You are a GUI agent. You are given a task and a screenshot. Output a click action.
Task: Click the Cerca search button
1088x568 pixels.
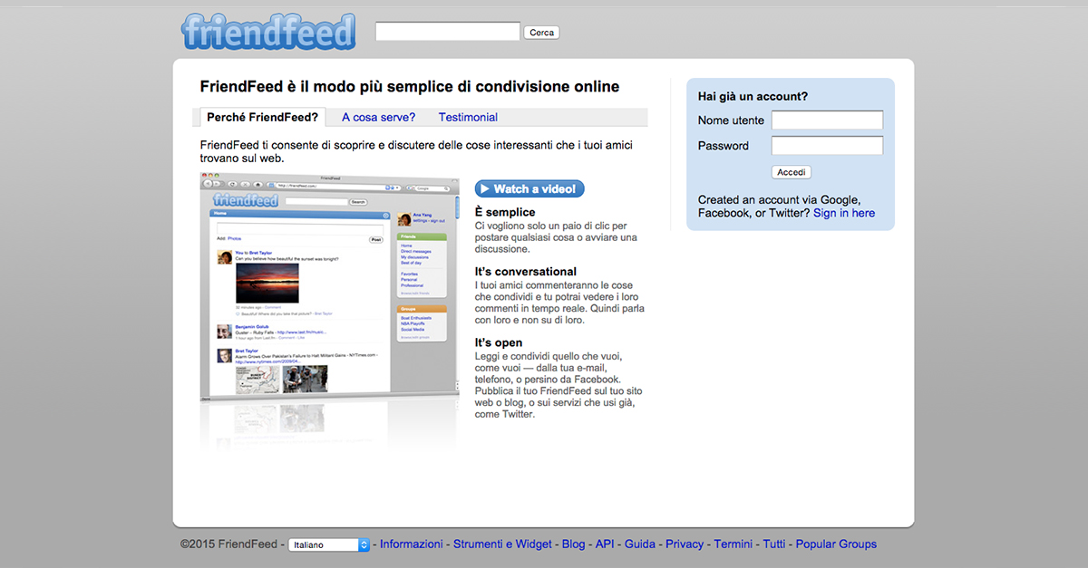(x=541, y=33)
